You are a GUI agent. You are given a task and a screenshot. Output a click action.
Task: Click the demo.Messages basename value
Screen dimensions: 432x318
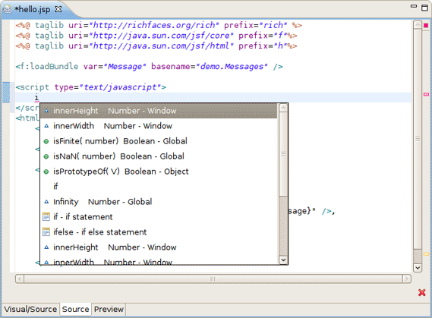coord(232,66)
